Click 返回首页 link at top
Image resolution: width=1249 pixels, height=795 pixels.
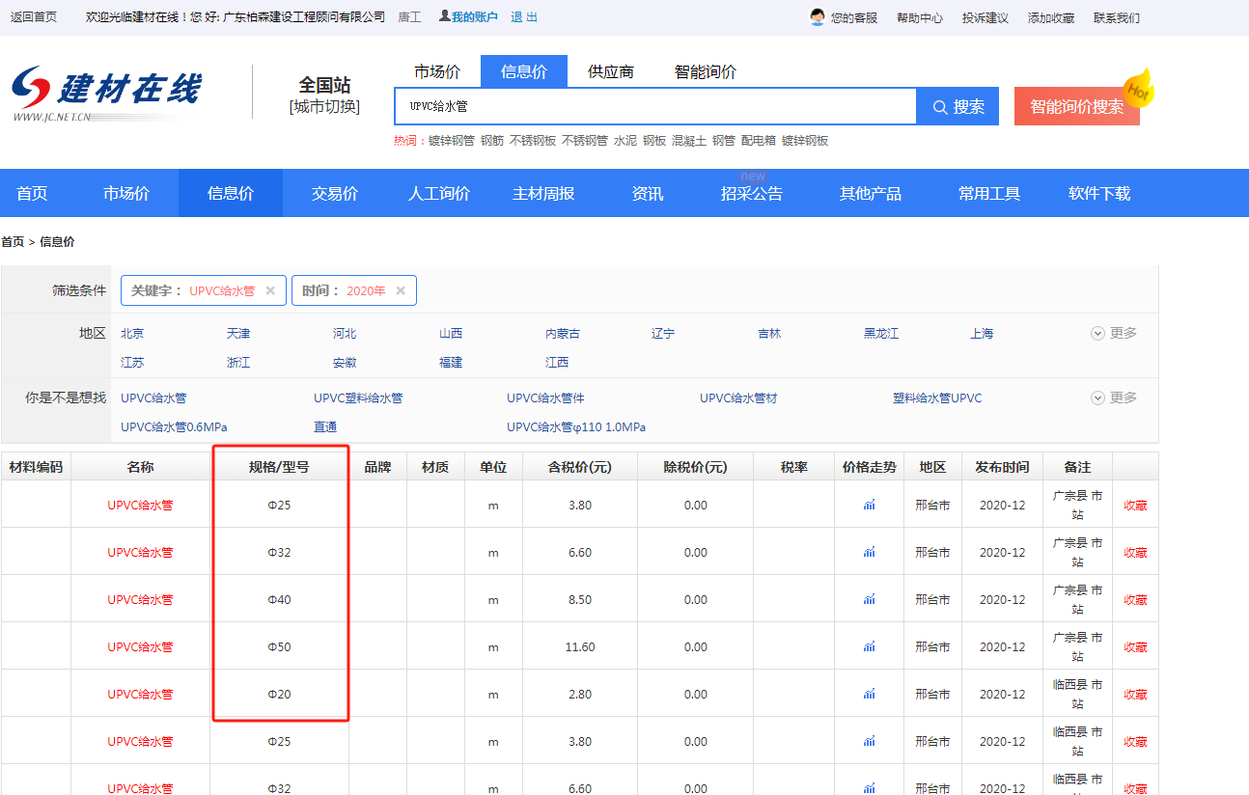34,17
